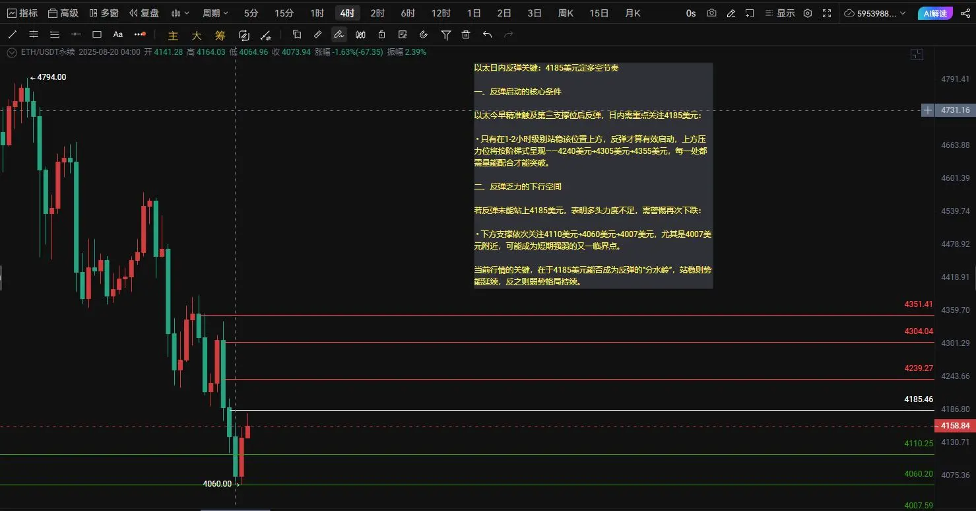
Task: Toggle the lock drawings icon
Action: coord(381,34)
